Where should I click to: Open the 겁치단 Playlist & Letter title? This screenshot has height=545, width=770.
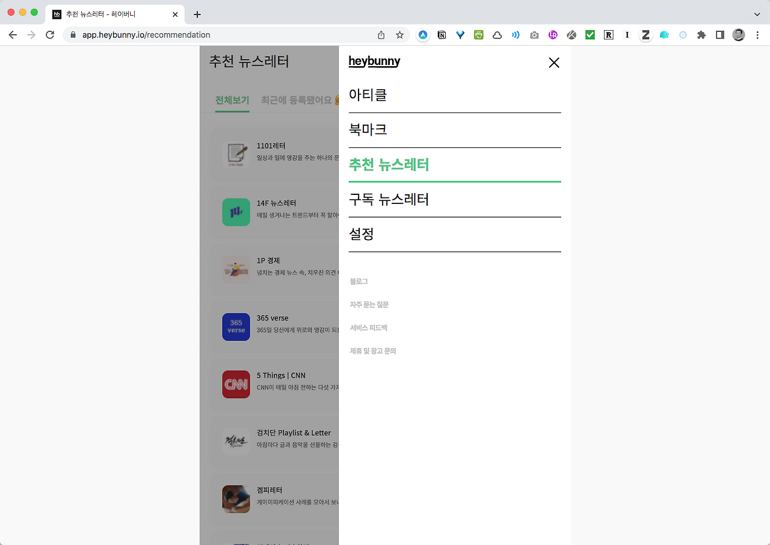tap(294, 433)
